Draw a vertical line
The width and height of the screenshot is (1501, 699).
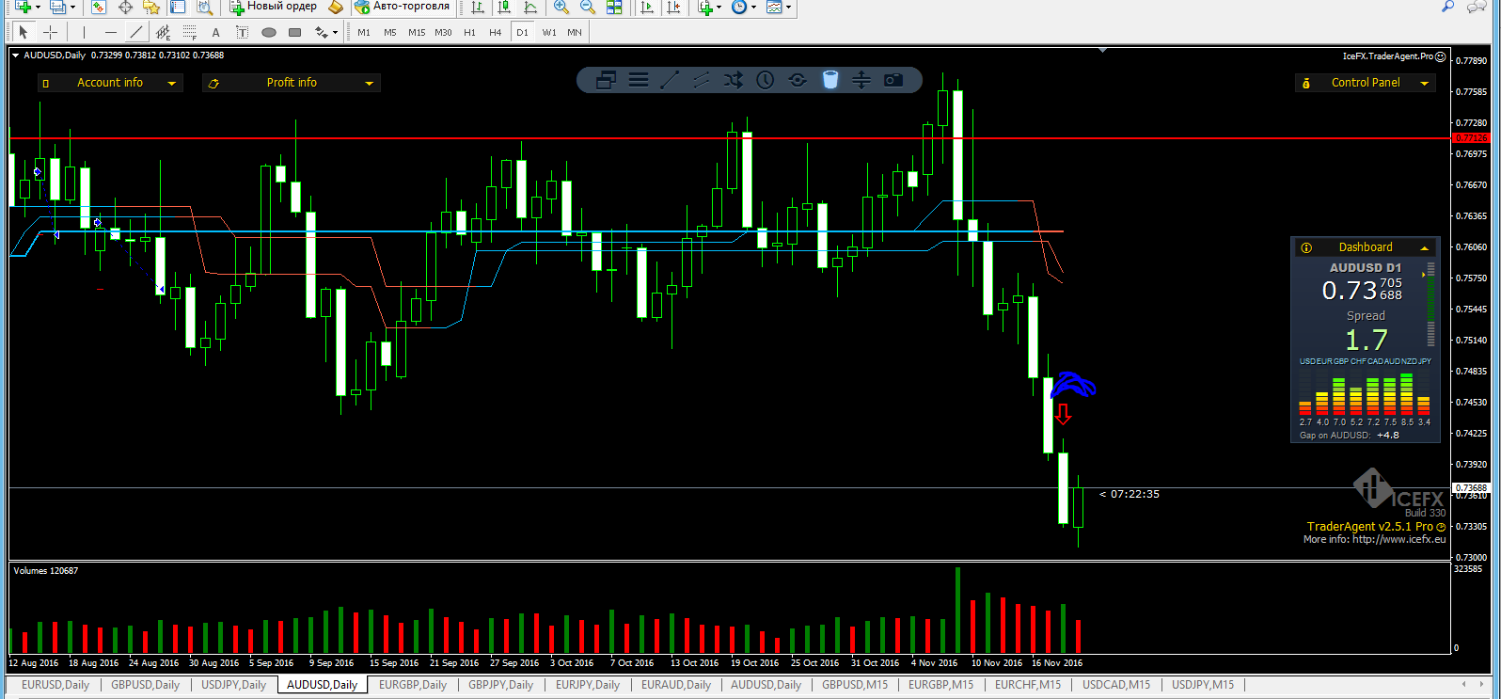click(x=84, y=32)
